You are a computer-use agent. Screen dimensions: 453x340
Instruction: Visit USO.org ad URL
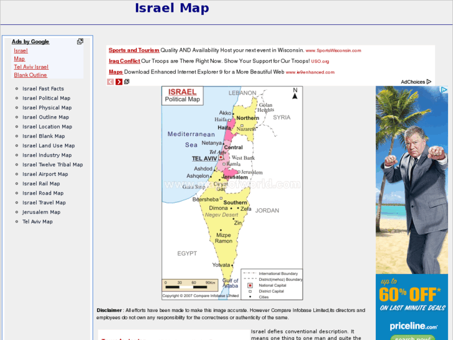point(320,61)
